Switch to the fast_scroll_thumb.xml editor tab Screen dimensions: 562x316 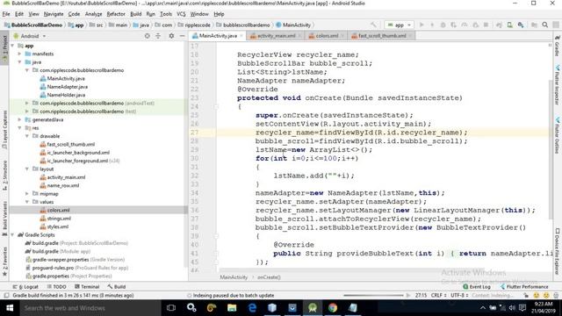coord(381,36)
